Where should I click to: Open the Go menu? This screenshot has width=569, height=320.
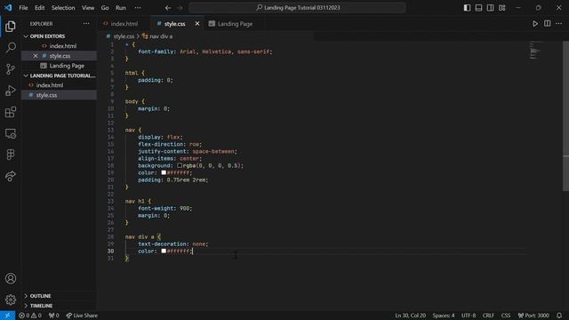coord(105,8)
